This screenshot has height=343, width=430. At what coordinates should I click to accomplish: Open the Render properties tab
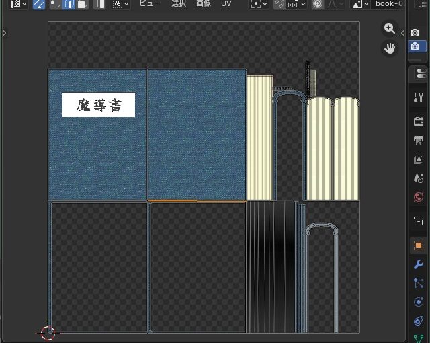(x=419, y=121)
